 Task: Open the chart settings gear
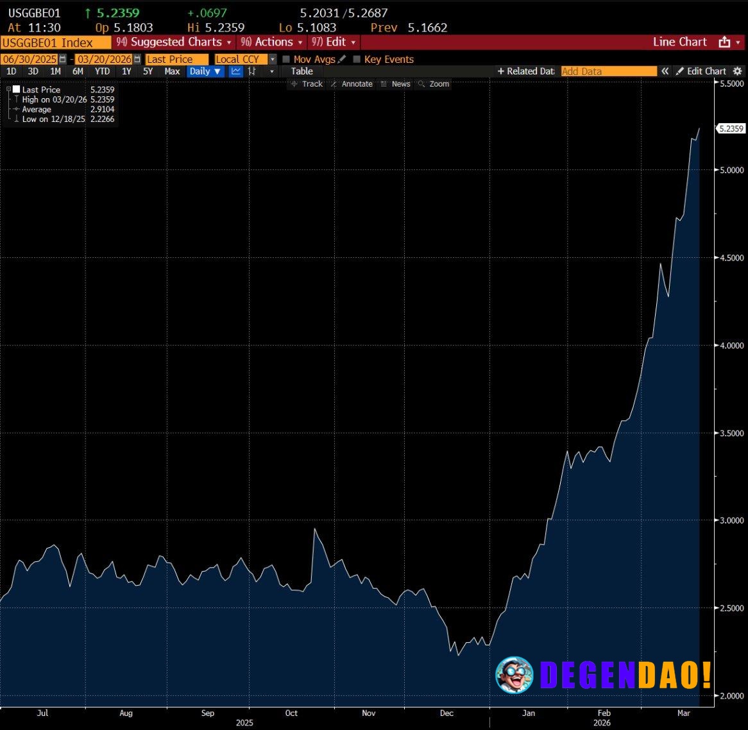737,71
